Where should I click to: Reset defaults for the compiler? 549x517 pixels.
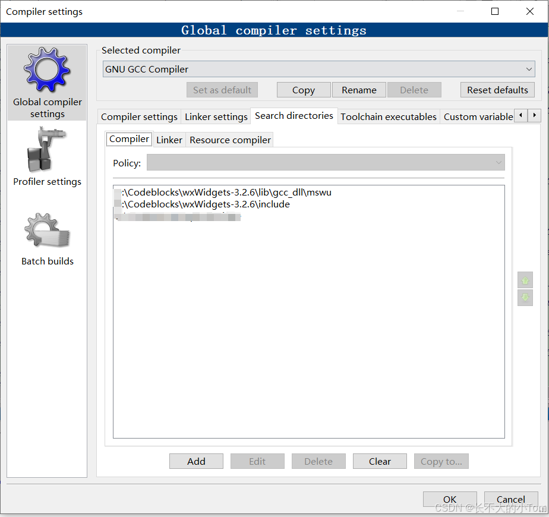(x=497, y=90)
